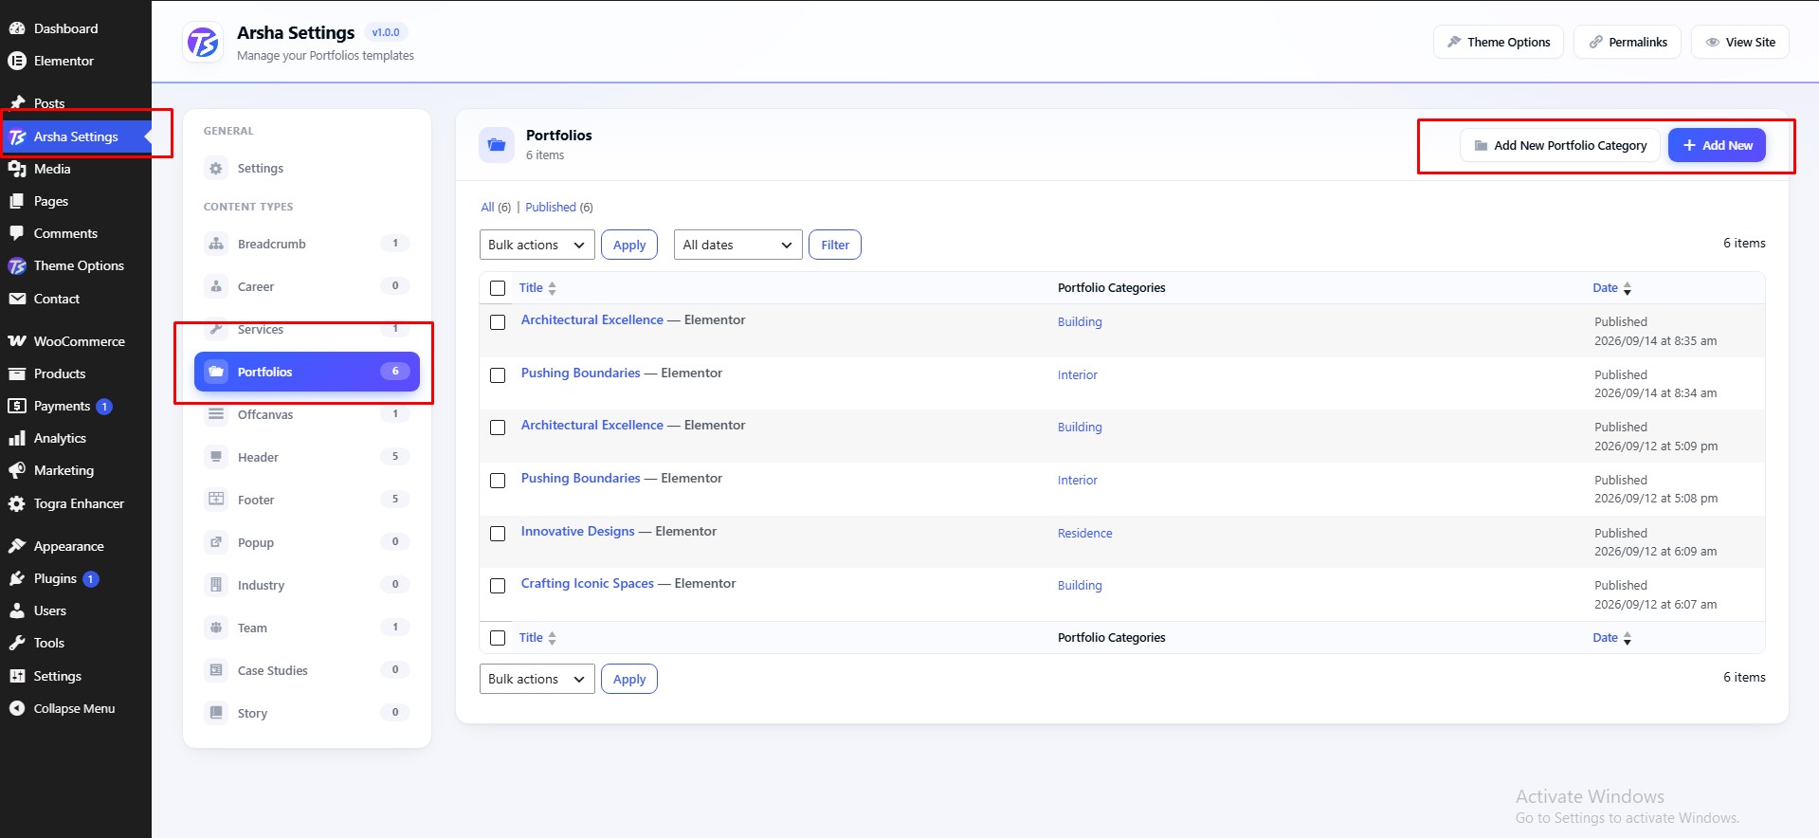Screen dimensions: 1819x838
Task: Check the Crafting Iconic Spaces row checkbox
Action: 498,586
